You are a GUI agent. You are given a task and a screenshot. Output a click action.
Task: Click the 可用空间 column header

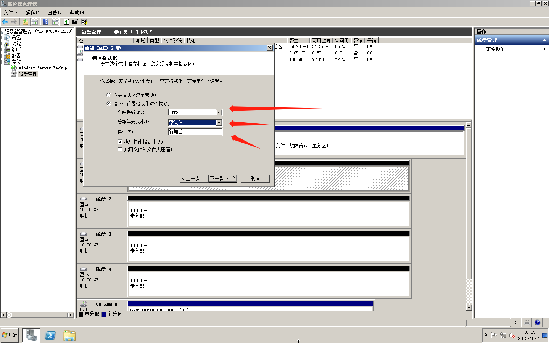coord(321,40)
